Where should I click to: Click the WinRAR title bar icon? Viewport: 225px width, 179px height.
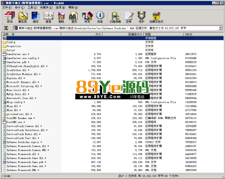(x=3, y=3)
